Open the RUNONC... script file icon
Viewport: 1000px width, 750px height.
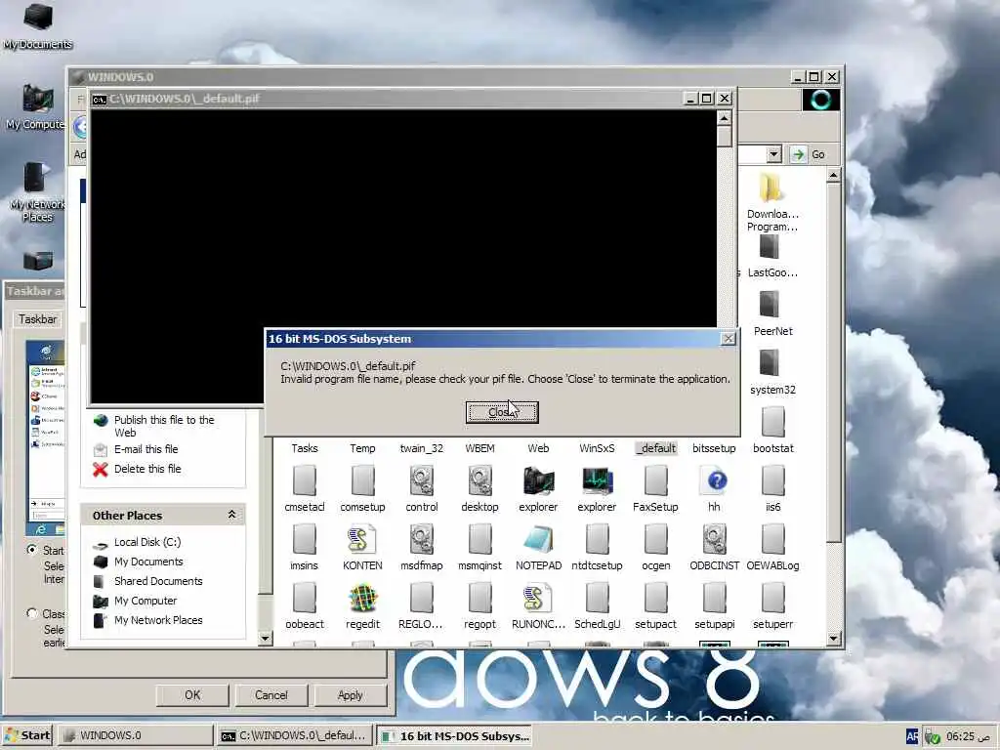coord(538,599)
